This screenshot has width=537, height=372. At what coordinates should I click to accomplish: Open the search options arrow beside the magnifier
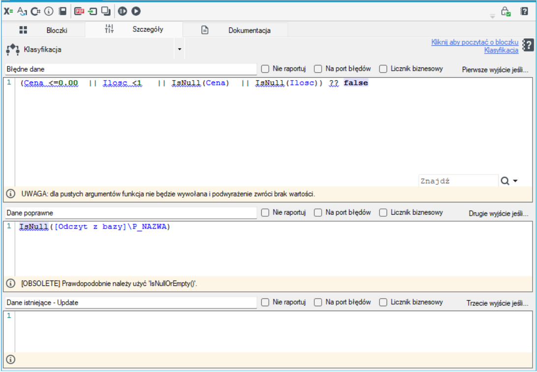(515, 181)
